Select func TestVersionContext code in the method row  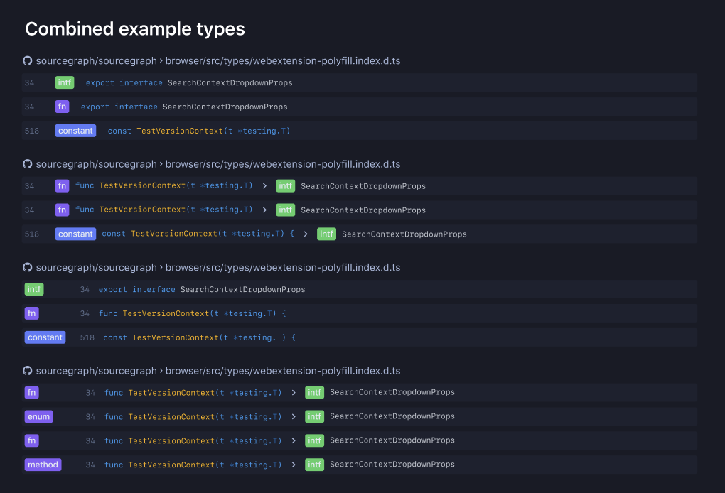[193, 465]
